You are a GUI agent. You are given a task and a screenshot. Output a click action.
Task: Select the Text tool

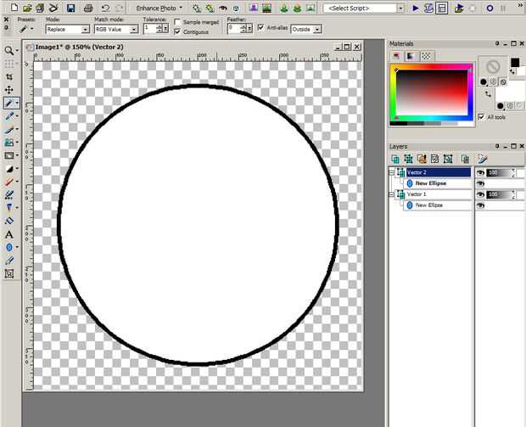point(9,234)
